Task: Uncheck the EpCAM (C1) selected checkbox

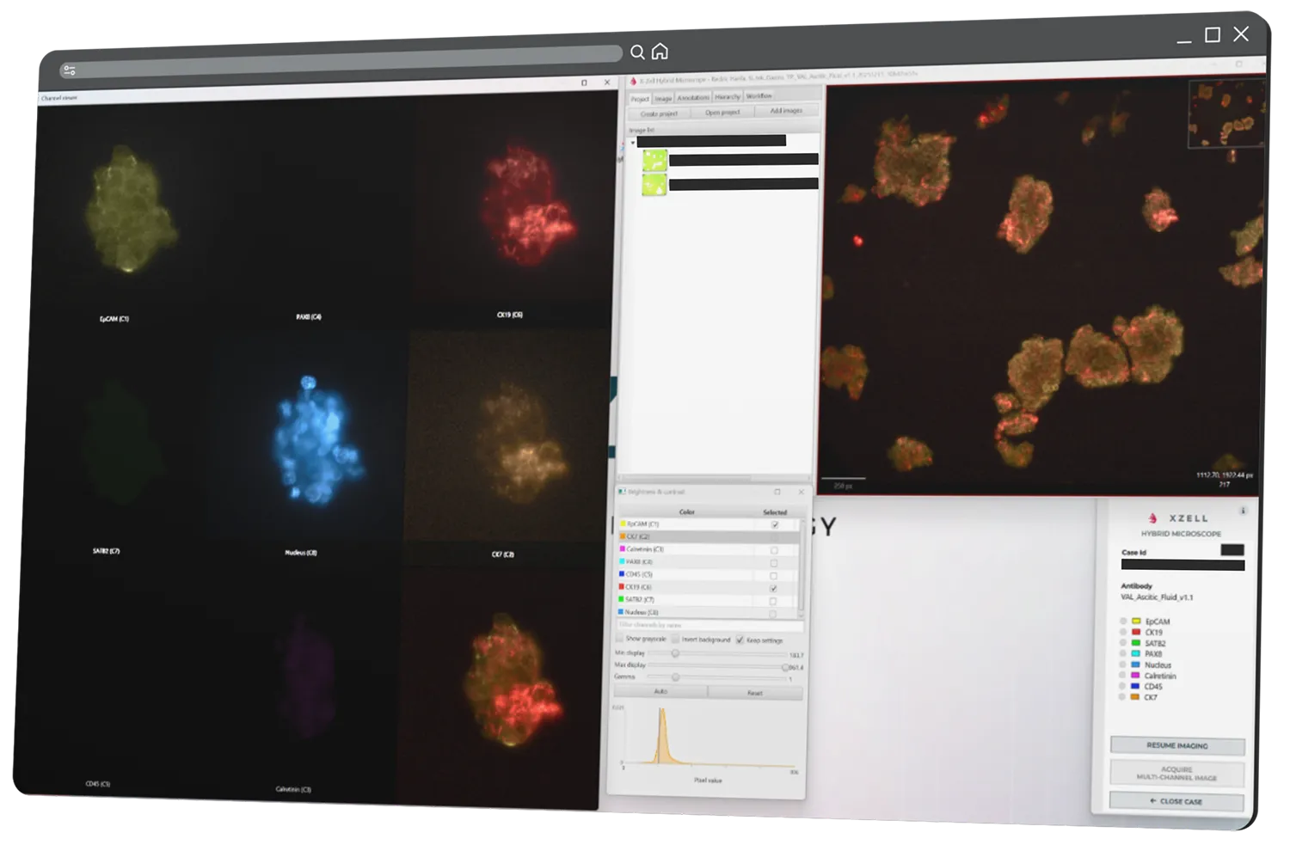Action: coord(775,524)
